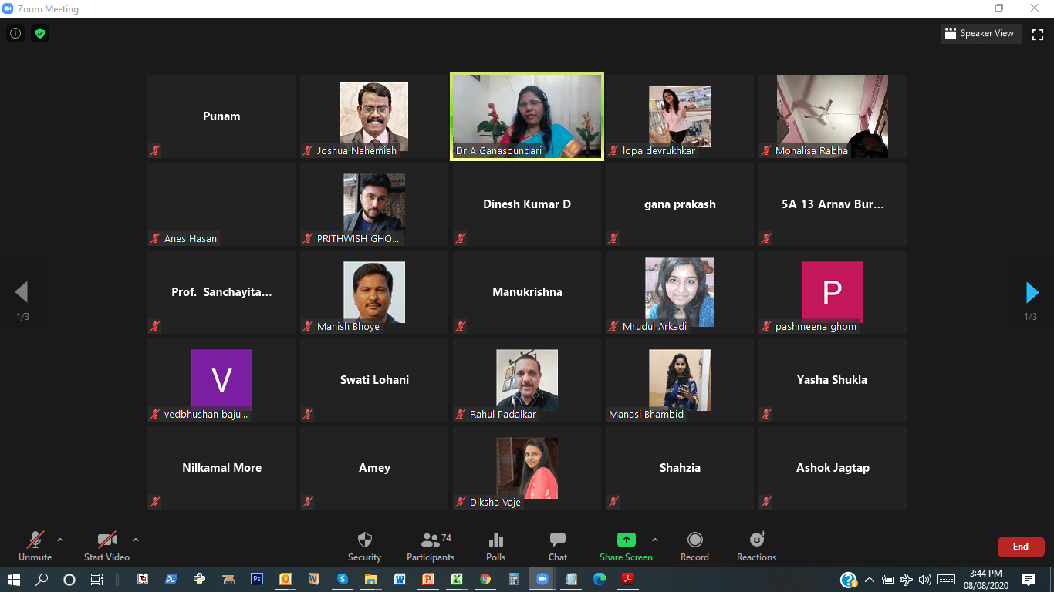The width and height of the screenshot is (1054, 592).
Task: Select Manasi Bhambid's profile tile
Action: [x=680, y=380]
